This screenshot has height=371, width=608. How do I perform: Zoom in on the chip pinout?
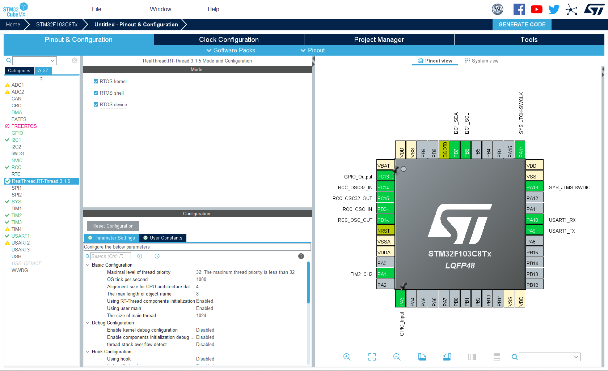click(x=347, y=357)
